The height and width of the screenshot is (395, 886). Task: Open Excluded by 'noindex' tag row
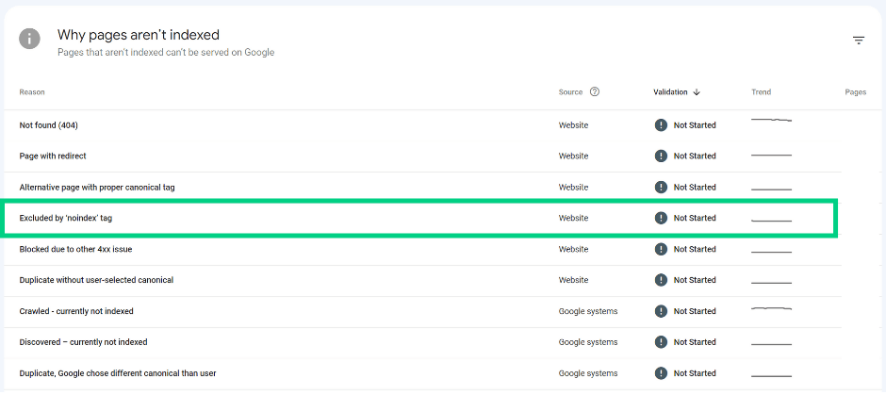(421, 218)
